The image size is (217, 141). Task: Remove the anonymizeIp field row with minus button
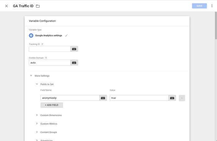click(182, 98)
